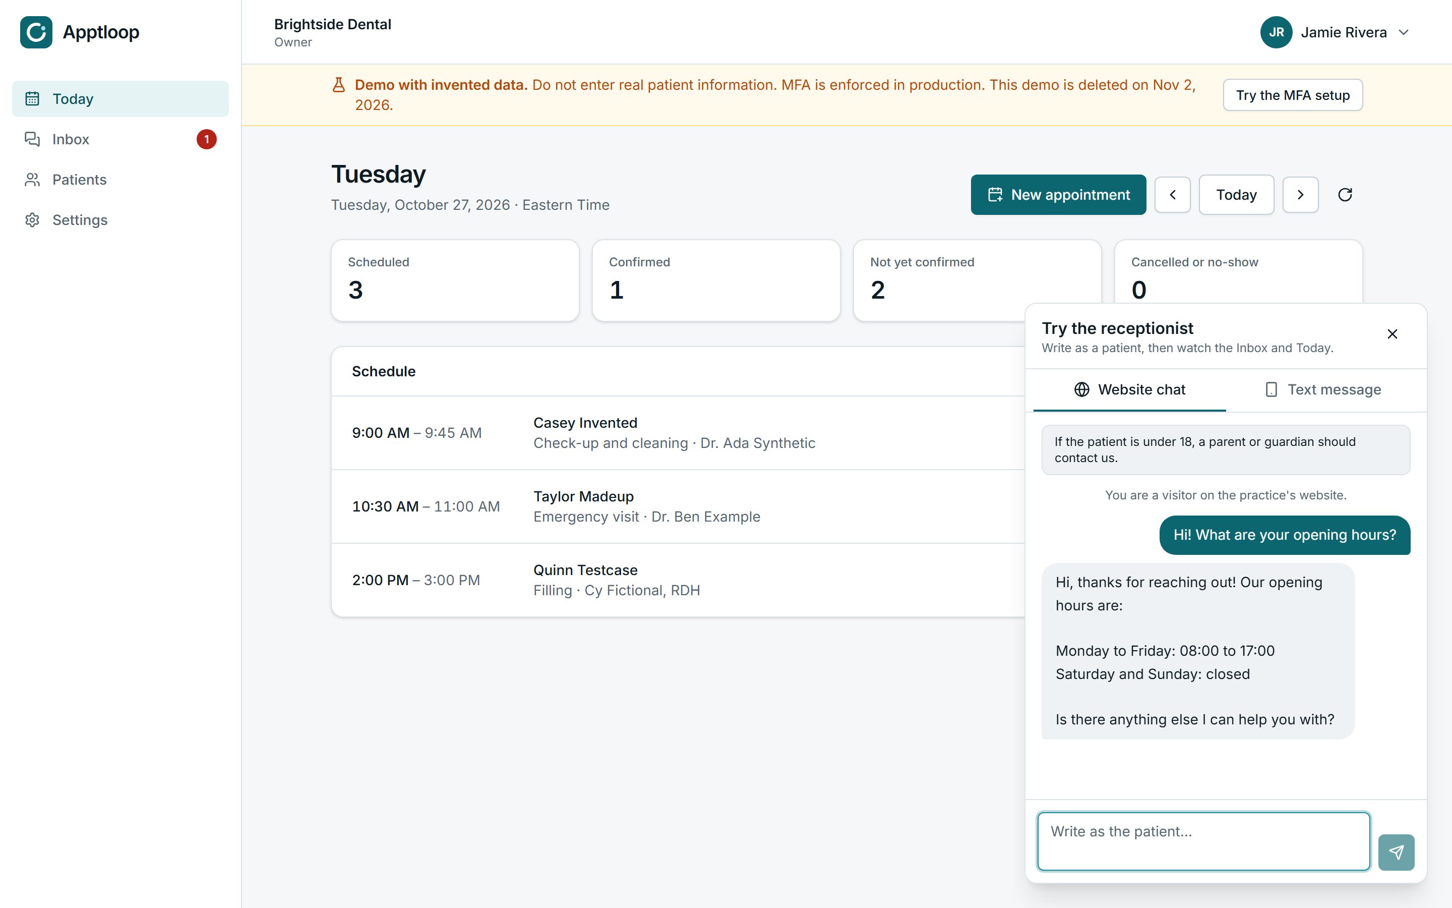
Task: Create a New appointment
Action: click(1058, 195)
